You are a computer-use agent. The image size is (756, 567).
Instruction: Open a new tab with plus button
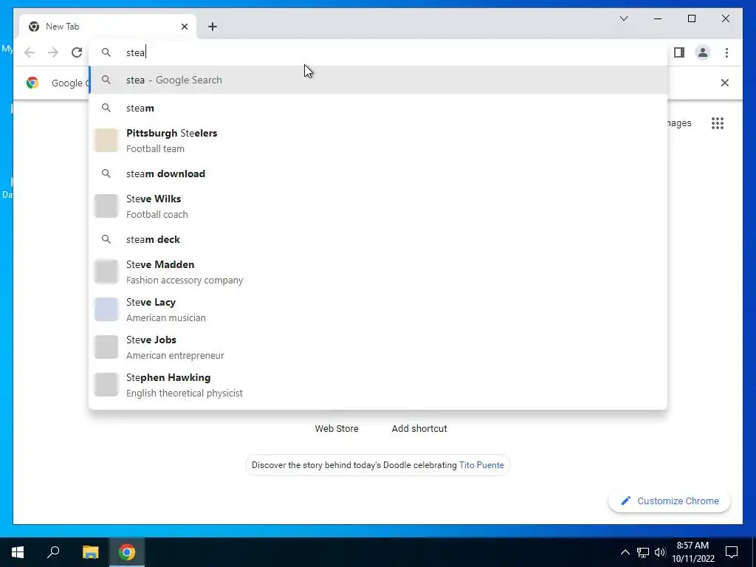point(213,27)
